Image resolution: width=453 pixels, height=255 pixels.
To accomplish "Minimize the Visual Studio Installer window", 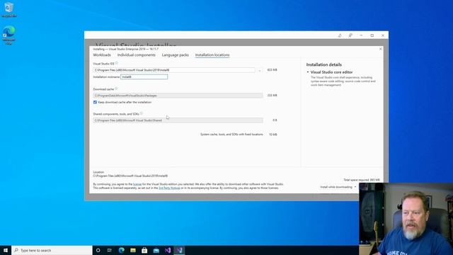I will point(361,35).
